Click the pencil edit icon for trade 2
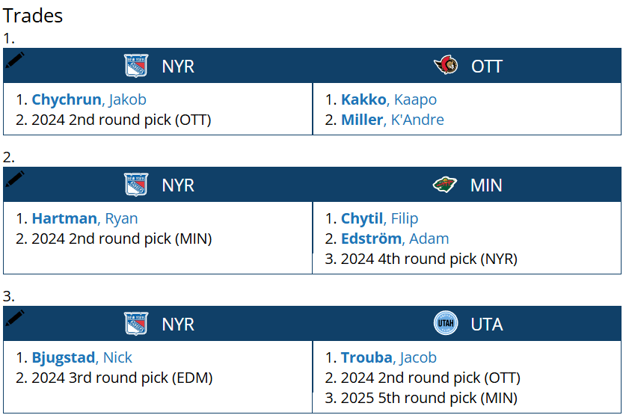629x415 pixels. 15,179
